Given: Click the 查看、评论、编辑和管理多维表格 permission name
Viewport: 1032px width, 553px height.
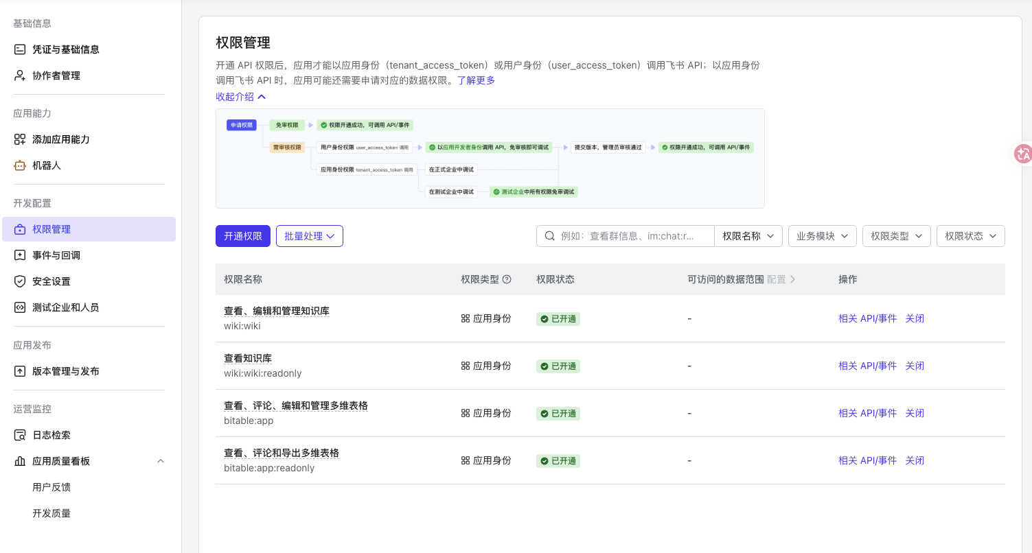Looking at the screenshot, I should [296, 405].
